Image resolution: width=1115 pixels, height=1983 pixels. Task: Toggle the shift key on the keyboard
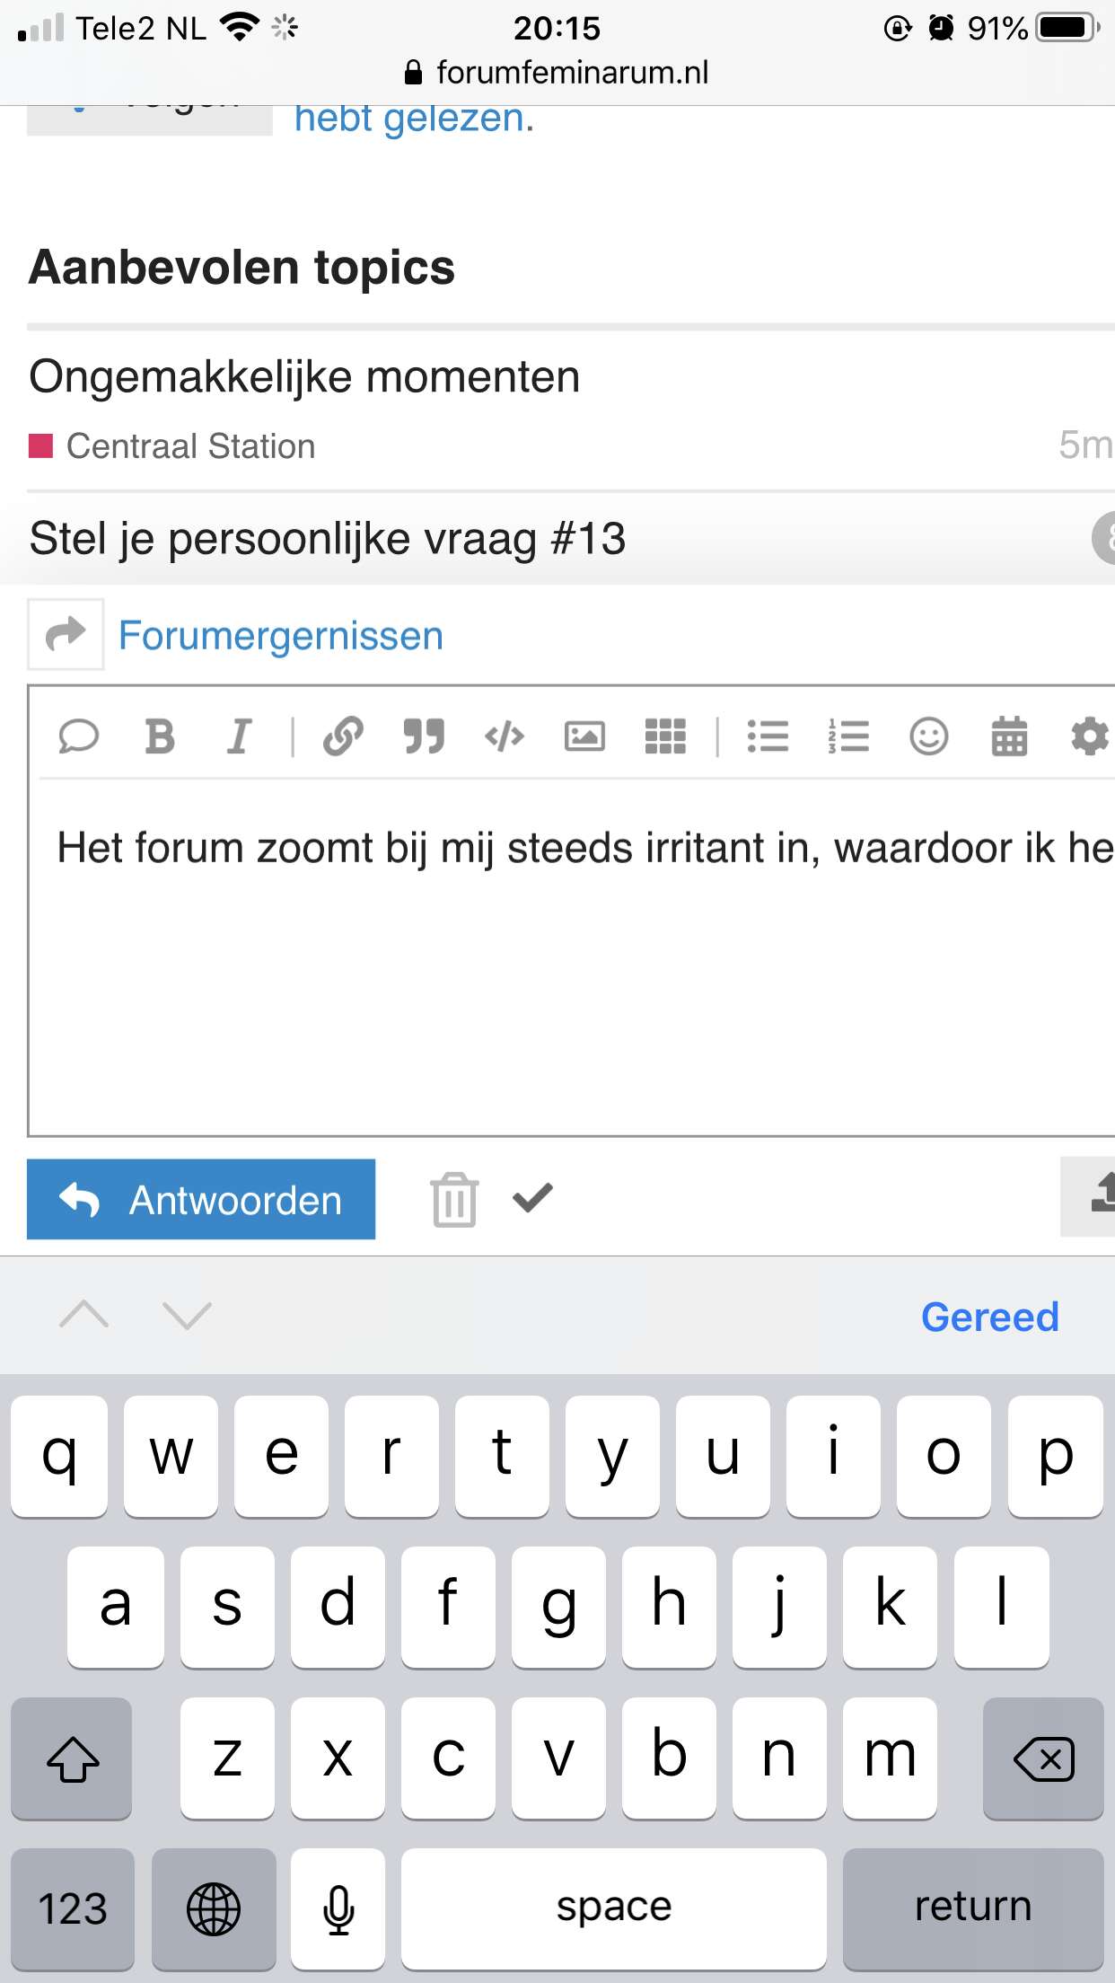(x=72, y=1758)
